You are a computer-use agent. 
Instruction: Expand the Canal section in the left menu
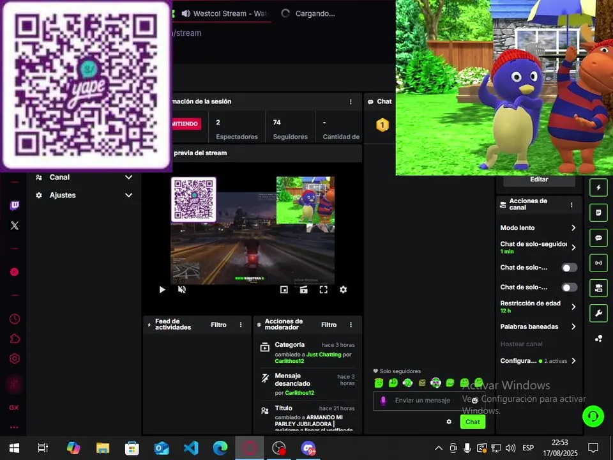[83, 177]
